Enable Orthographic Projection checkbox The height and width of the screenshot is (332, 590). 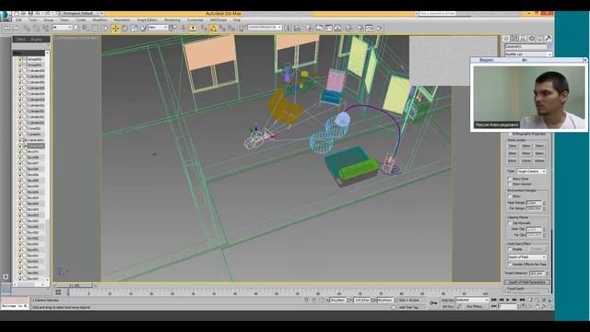pyautogui.click(x=510, y=134)
